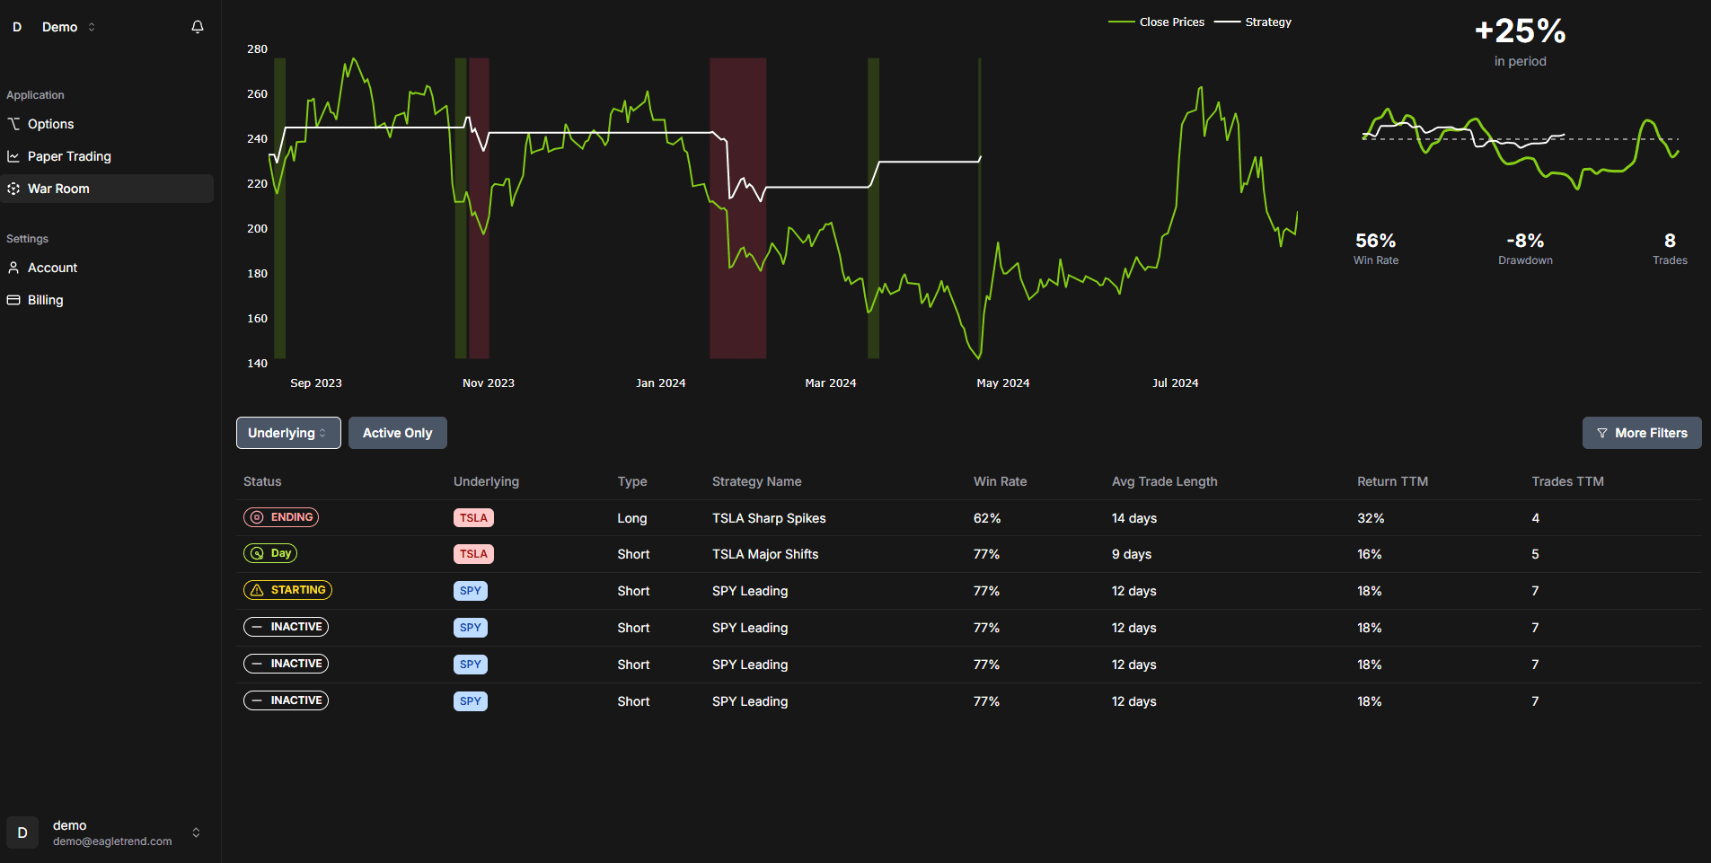Open the notifications bell
This screenshot has width=1711, height=863.
198,27
